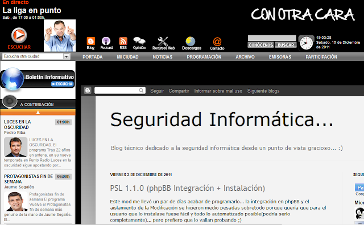364x225 pixels.
Task: Click the presenter photo in the header
Action: (x=60, y=35)
